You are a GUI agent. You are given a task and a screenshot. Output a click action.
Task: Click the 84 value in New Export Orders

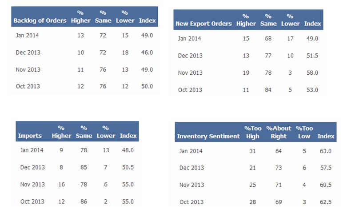(267, 90)
